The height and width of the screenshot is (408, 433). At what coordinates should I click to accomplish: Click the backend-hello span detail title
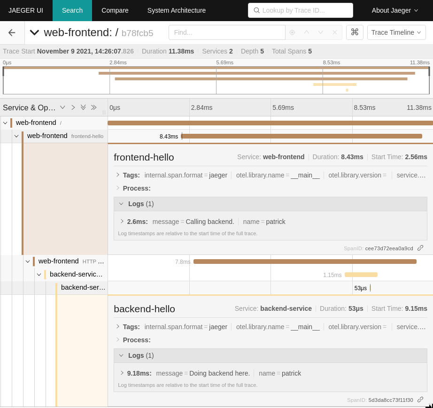tap(145, 309)
